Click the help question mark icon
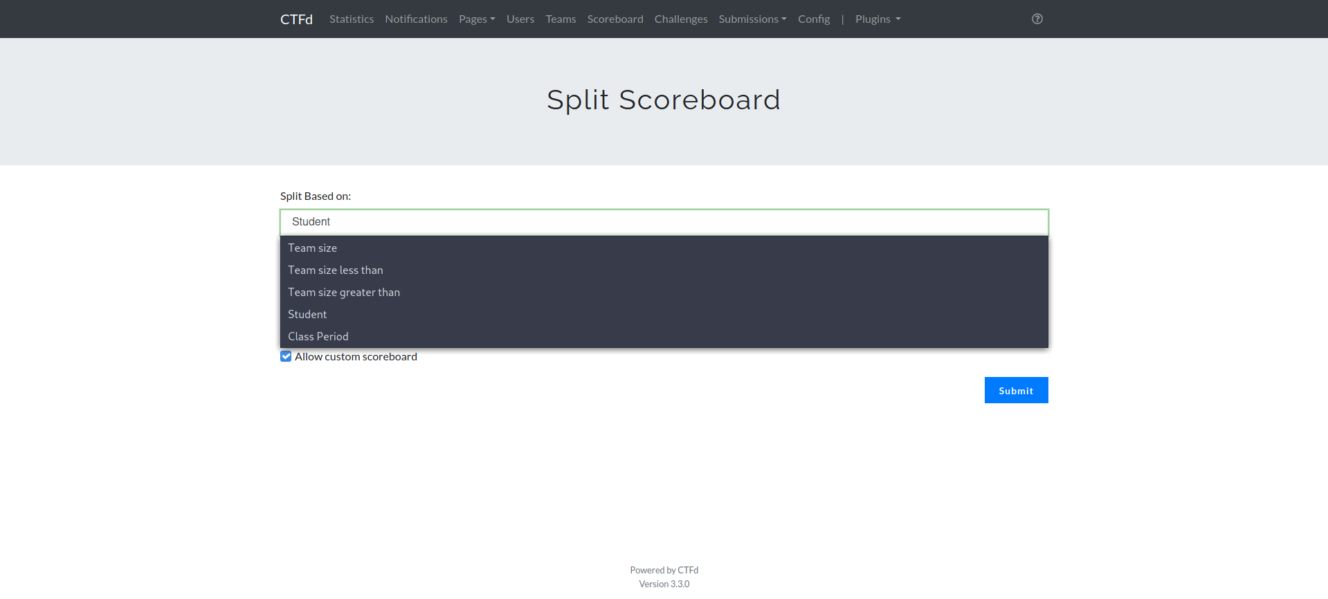 (x=1037, y=19)
